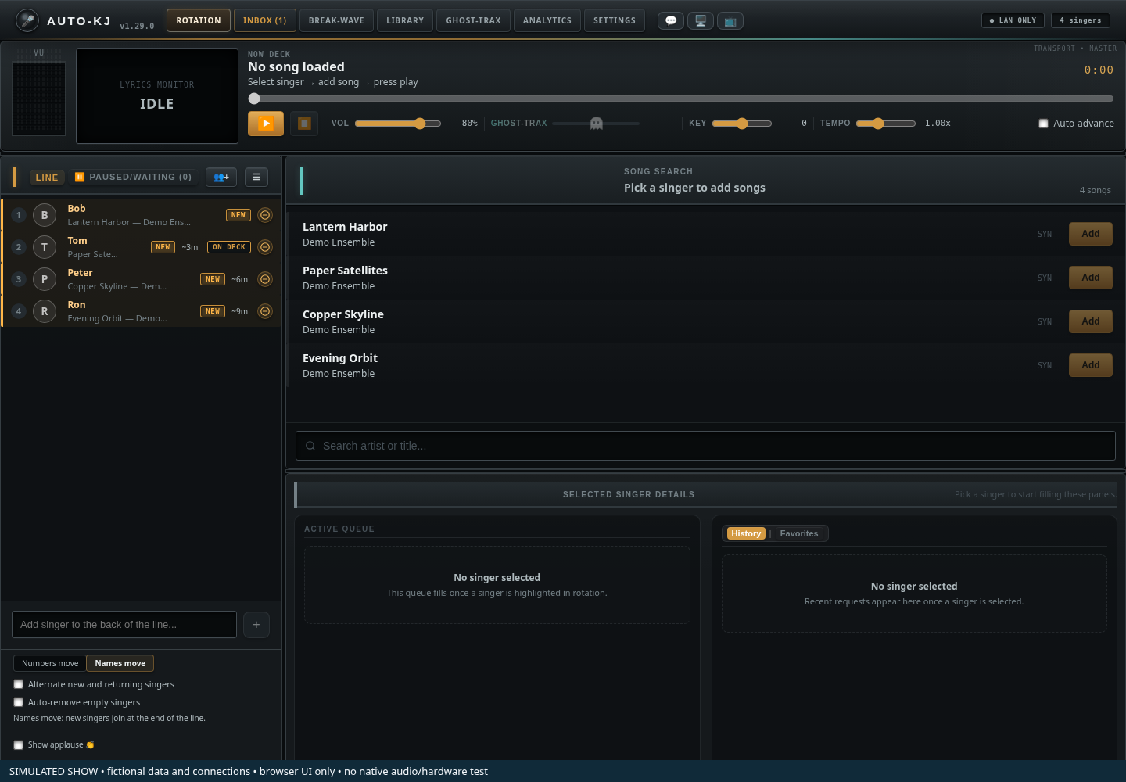
Task: Click the Lyrics Monitor idle screen
Action: coord(157,96)
